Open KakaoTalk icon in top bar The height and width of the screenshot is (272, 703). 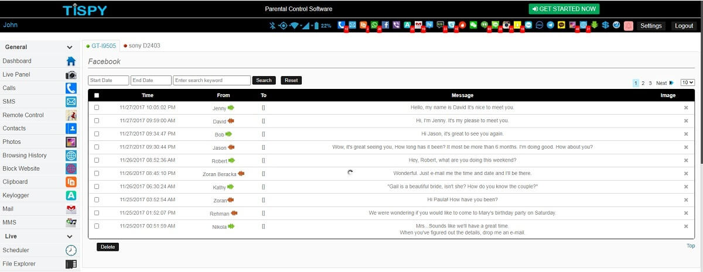pyautogui.click(x=561, y=25)
